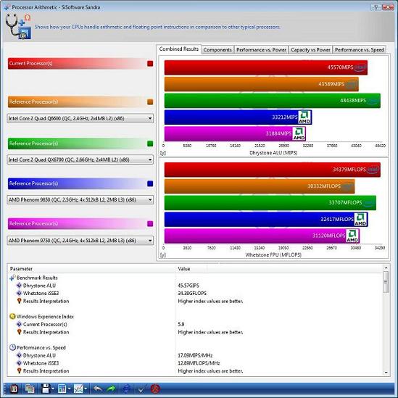This screenshot has height=398, width=398.
Task: Click the orange reference processor color swatch
Action: [150, 101]
